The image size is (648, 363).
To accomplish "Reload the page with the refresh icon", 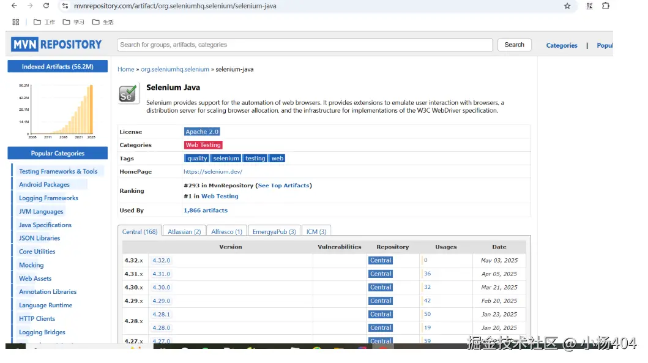I will tap(46, 6).
